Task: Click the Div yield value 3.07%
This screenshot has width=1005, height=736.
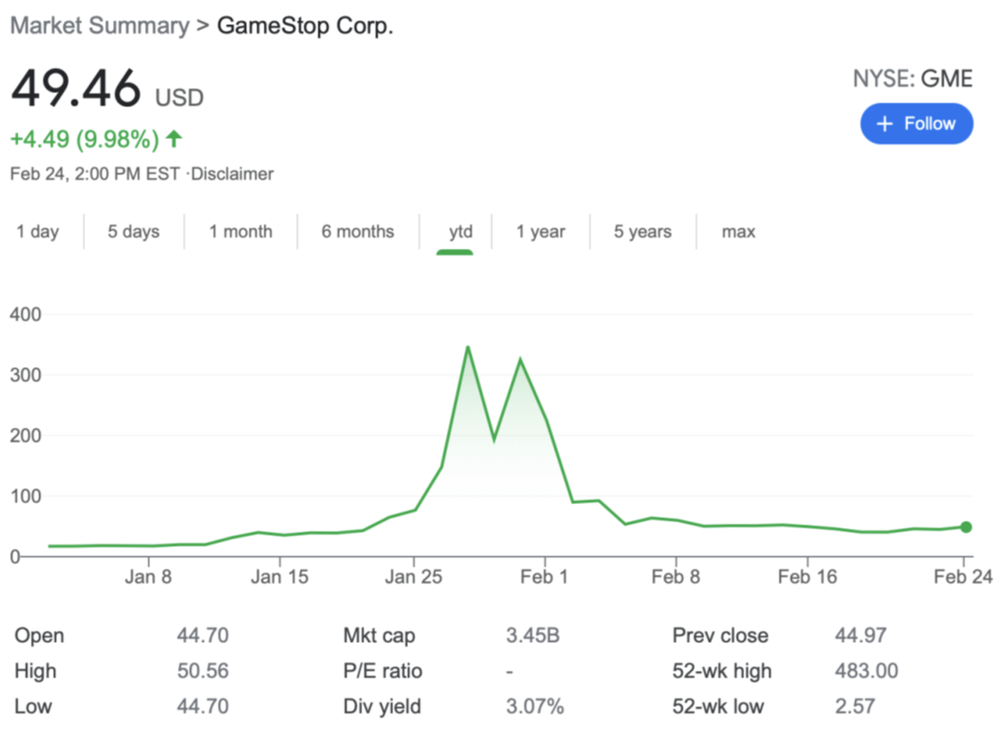Action: click(x=535, y=706)
